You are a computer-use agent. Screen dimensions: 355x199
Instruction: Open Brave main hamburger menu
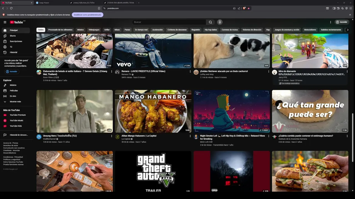click(x=351, y=8)
